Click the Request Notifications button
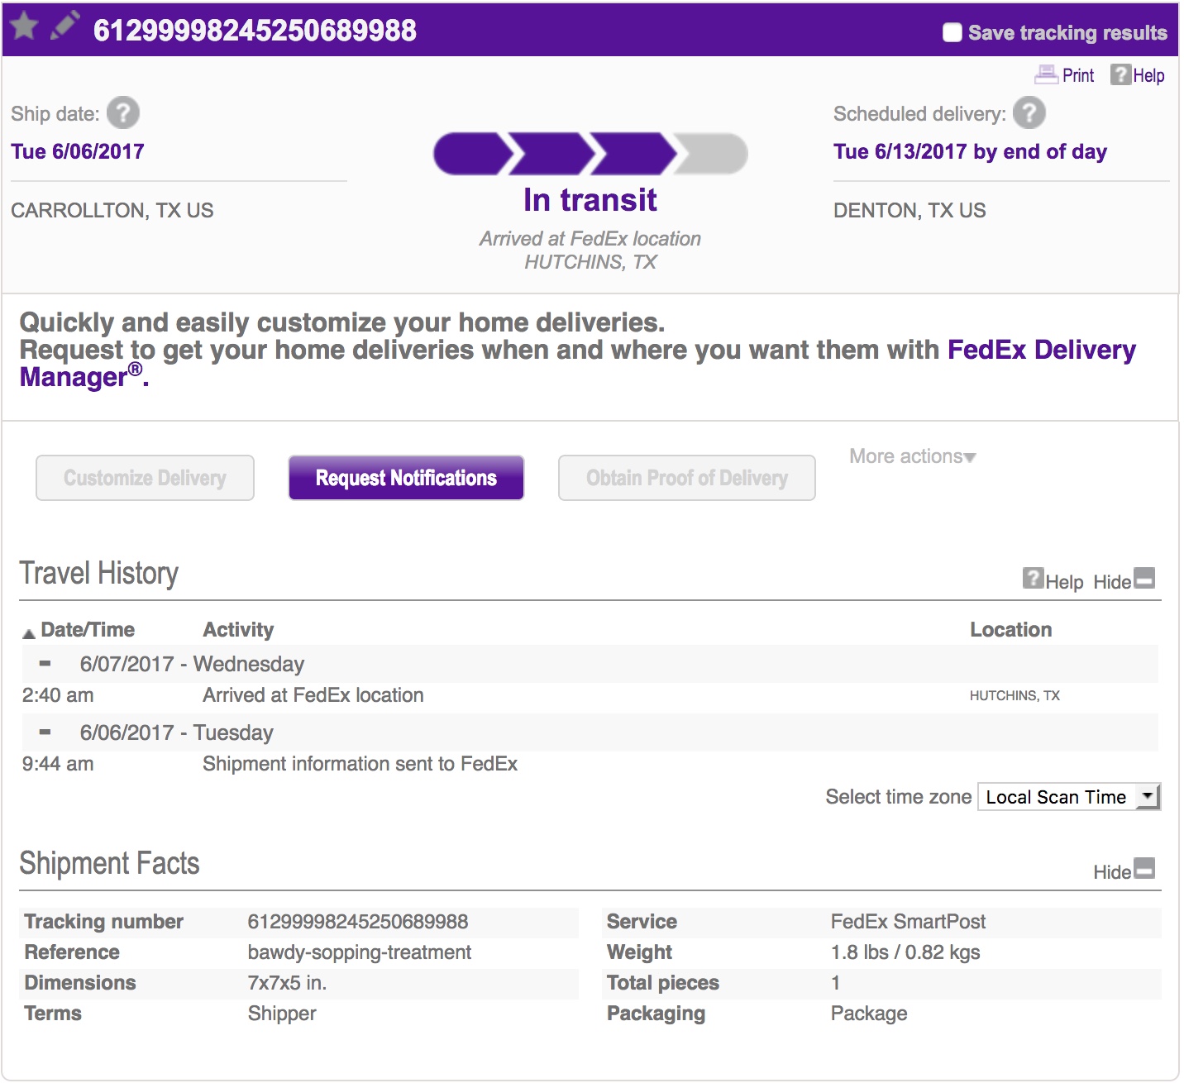 click(x=406, y=478)
